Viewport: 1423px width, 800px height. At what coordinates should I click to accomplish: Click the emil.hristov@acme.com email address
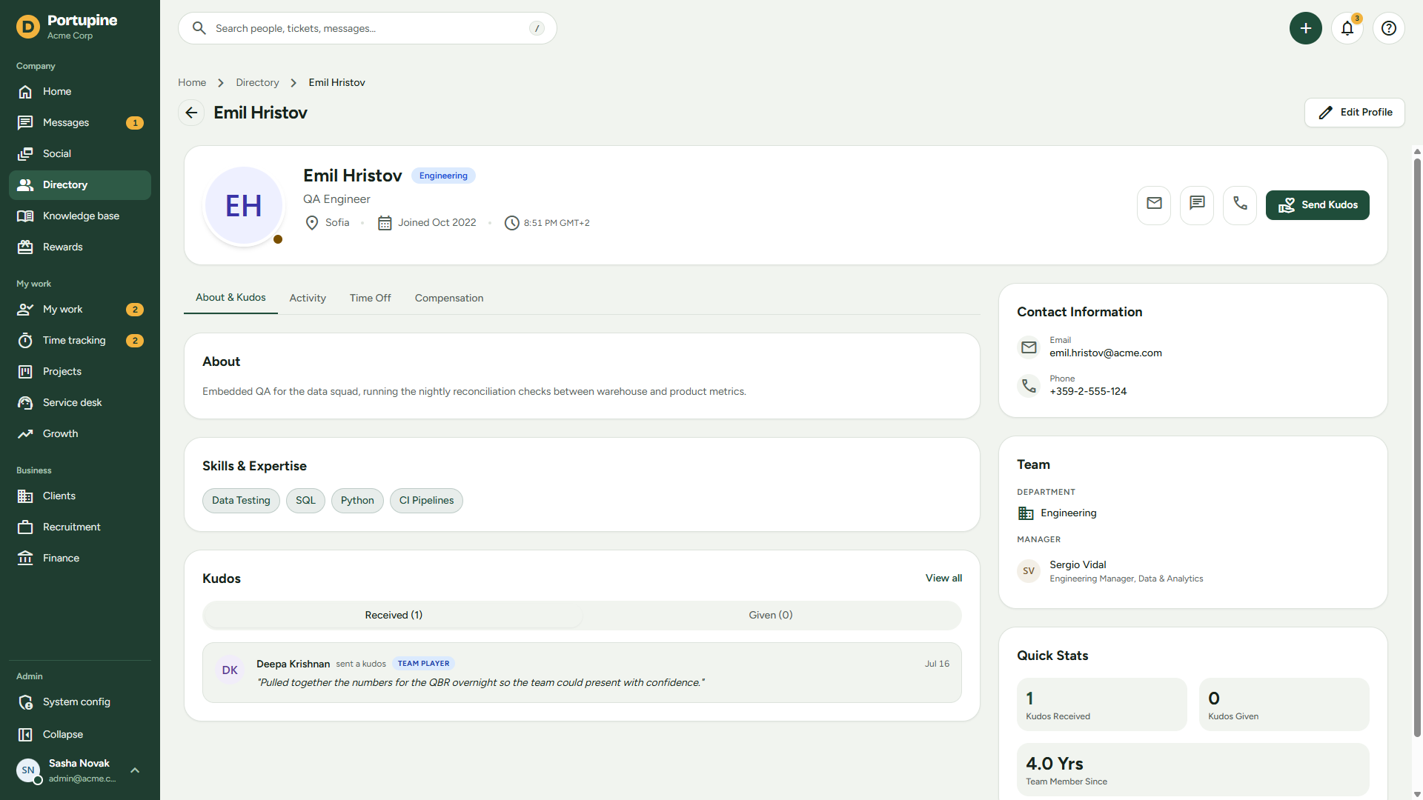1106,353
